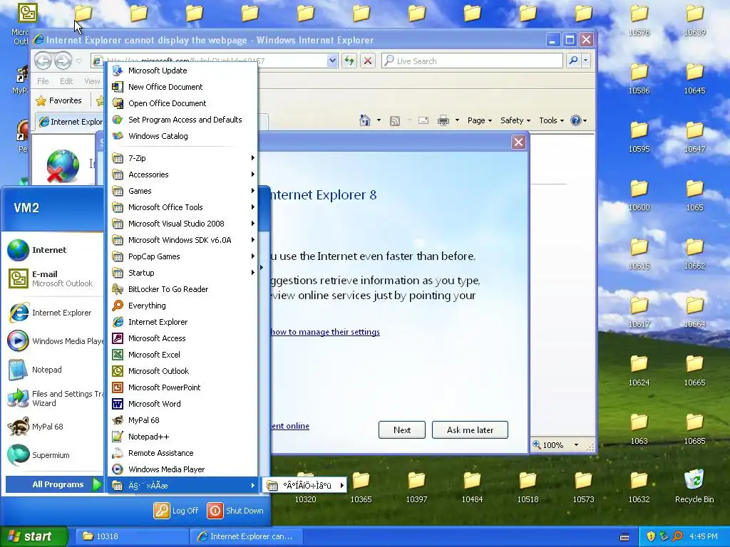Expand the PopCap Games folder
The width and height of the screenshot is (730, 547).
tap(182, 256)
